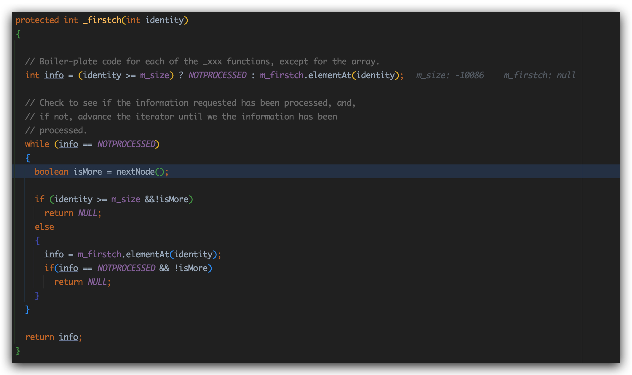Click the m_size field in if condition
The height and width of the screenshot is (375, 632).
pyautogui.click(x=126, y=199)
